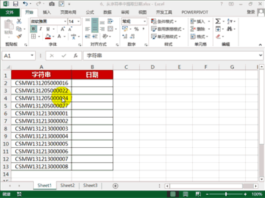Select cell CSMW131213000001
265x198 pixels.
click(41, 113)
